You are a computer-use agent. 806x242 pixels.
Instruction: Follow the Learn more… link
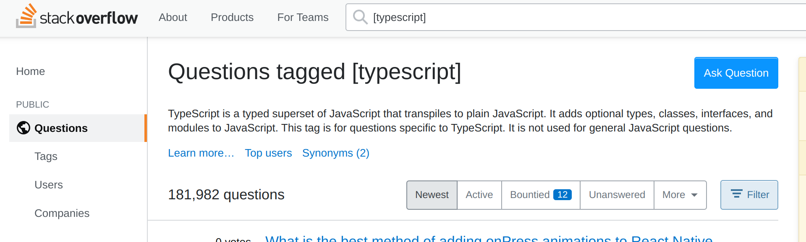201,153
